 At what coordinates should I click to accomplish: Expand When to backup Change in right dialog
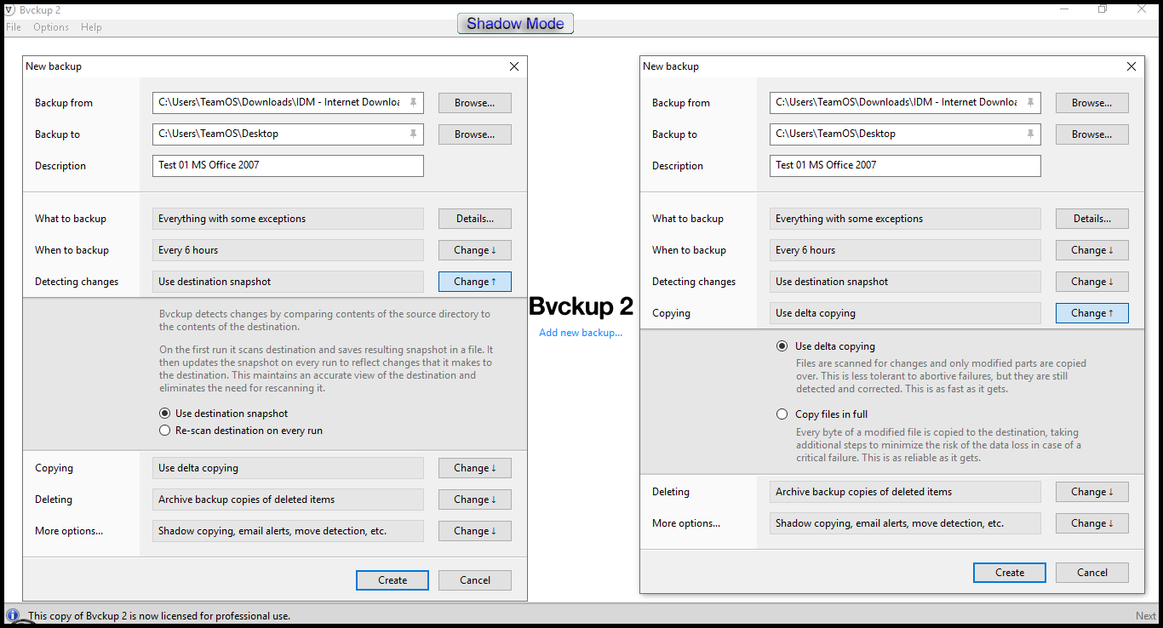pos(1092,250)
